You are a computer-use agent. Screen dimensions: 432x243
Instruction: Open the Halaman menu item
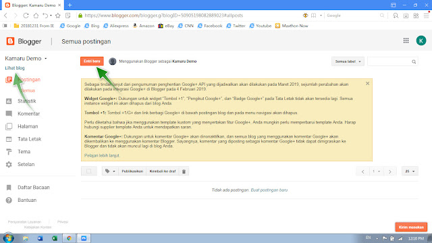[x=28, y=126]
